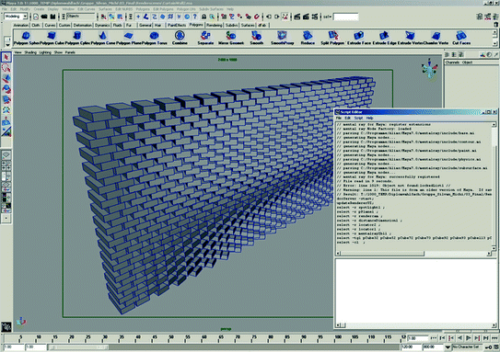Click the Smooth shelf icon
Image resolution: width=500 pixels, height=352 pixels.
click(x=256, y=36)
